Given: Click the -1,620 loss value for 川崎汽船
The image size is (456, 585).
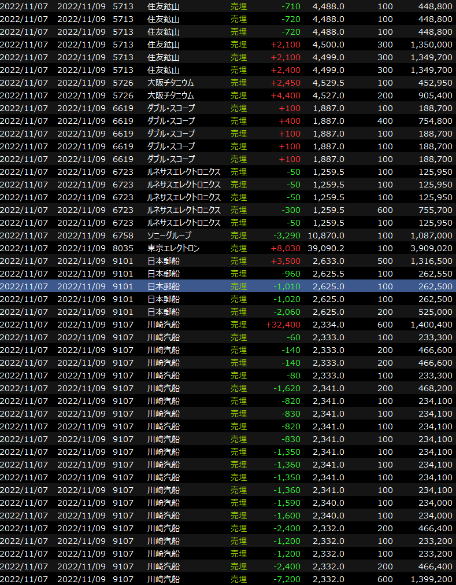Looking at the screenshot, I should [287, 388].
